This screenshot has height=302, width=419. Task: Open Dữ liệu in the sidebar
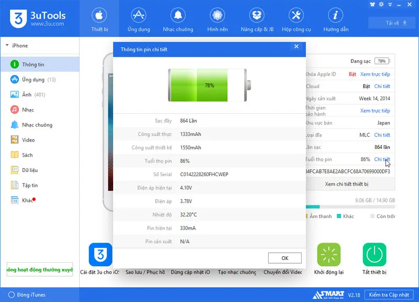[x=40, y=170]
